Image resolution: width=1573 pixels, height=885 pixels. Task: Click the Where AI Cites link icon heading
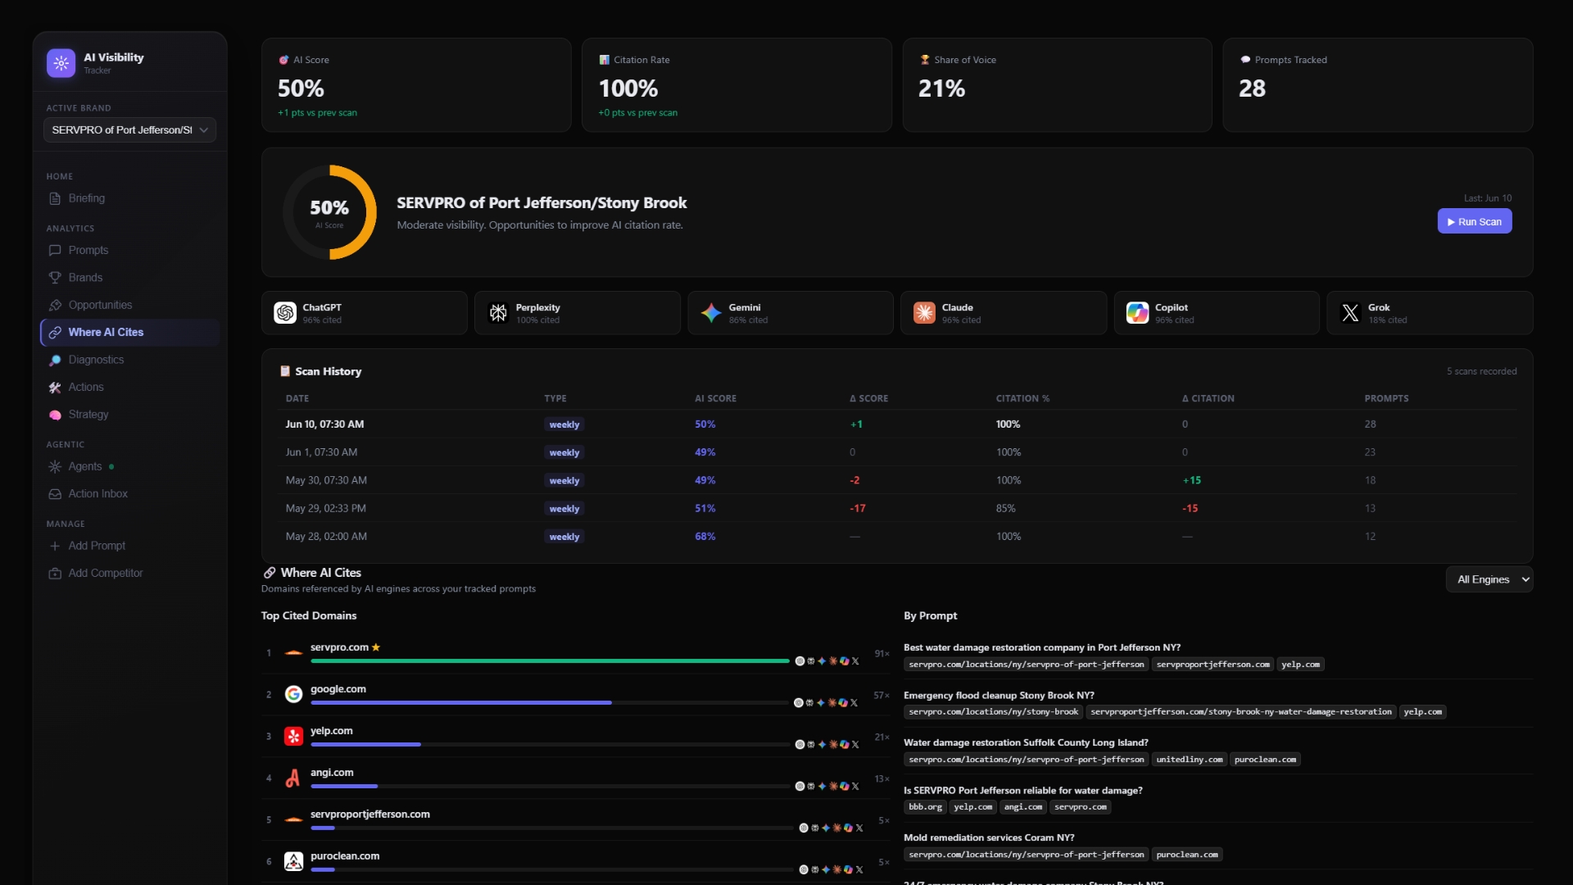270,573
